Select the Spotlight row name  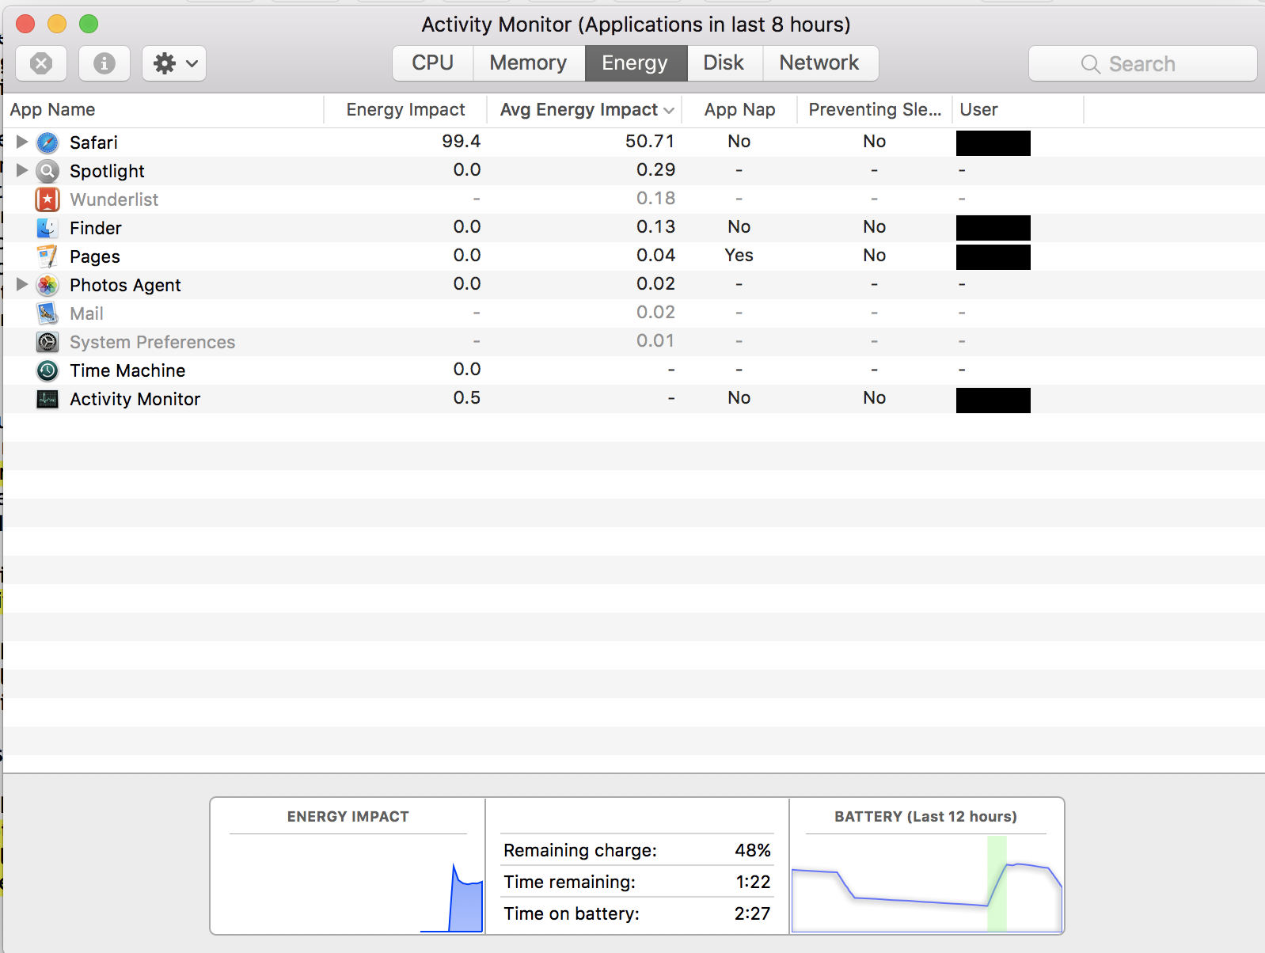click(107, 171)
